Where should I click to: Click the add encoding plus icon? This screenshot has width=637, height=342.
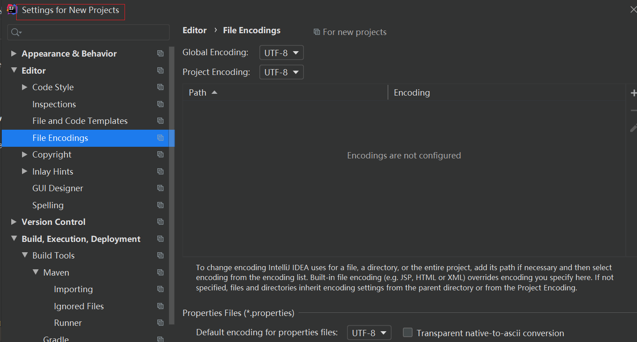633,93
